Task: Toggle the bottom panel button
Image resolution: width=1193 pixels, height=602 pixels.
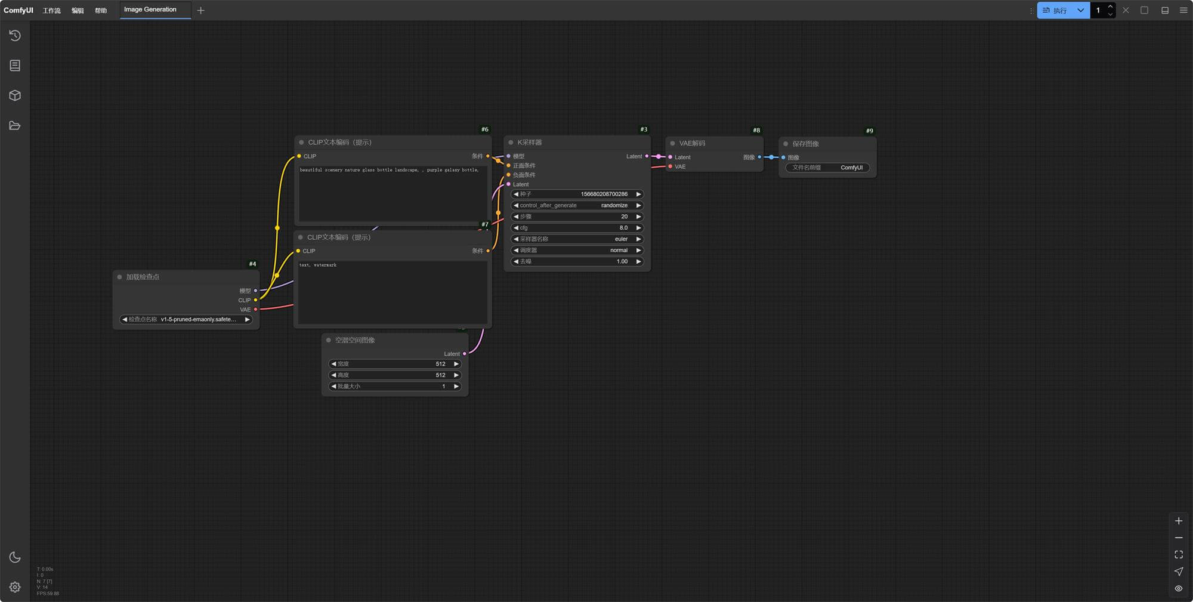Action: pos(1164,10)
